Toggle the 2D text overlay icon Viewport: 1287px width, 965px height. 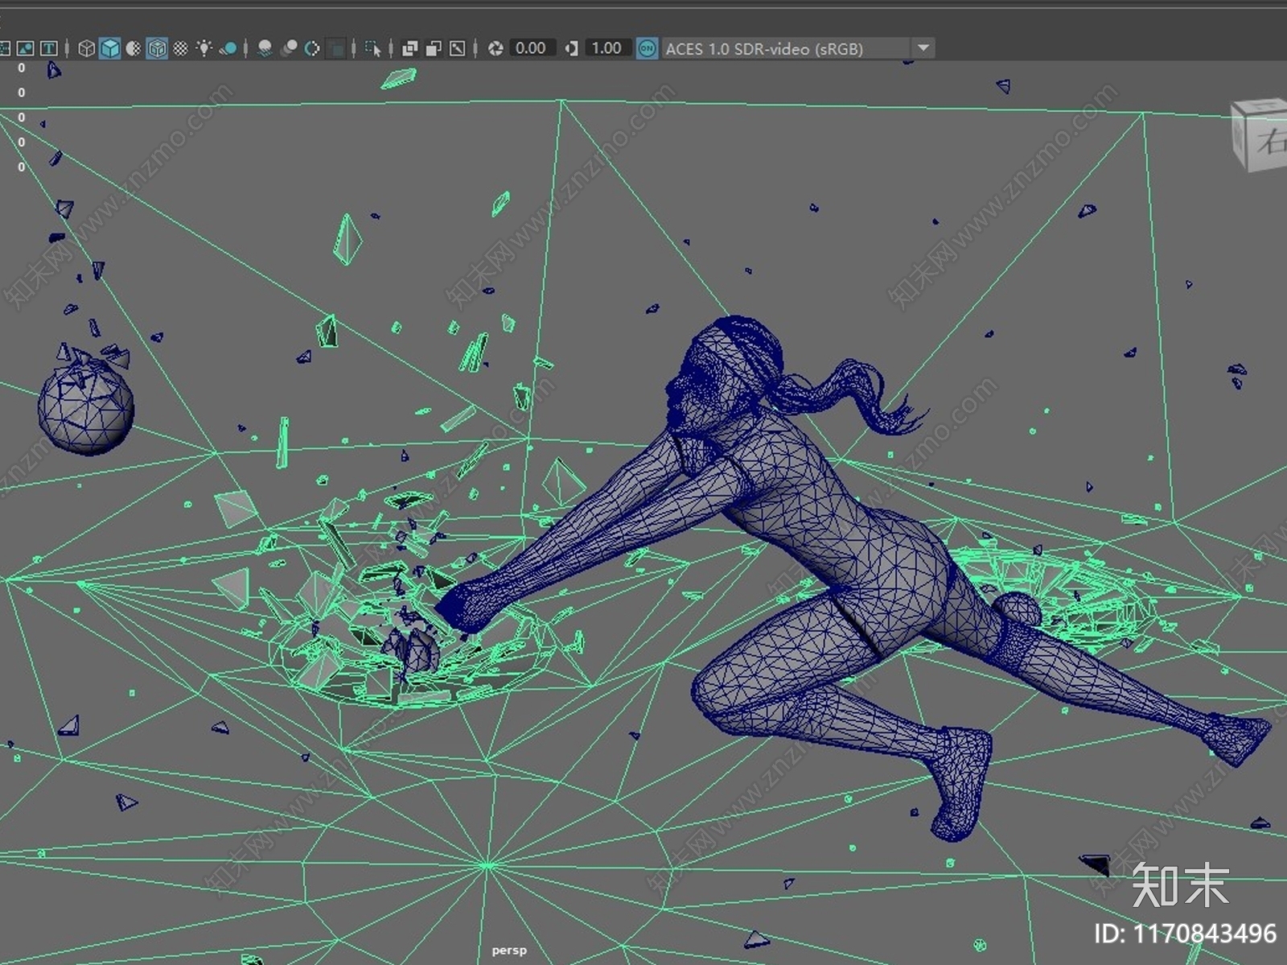48,48
